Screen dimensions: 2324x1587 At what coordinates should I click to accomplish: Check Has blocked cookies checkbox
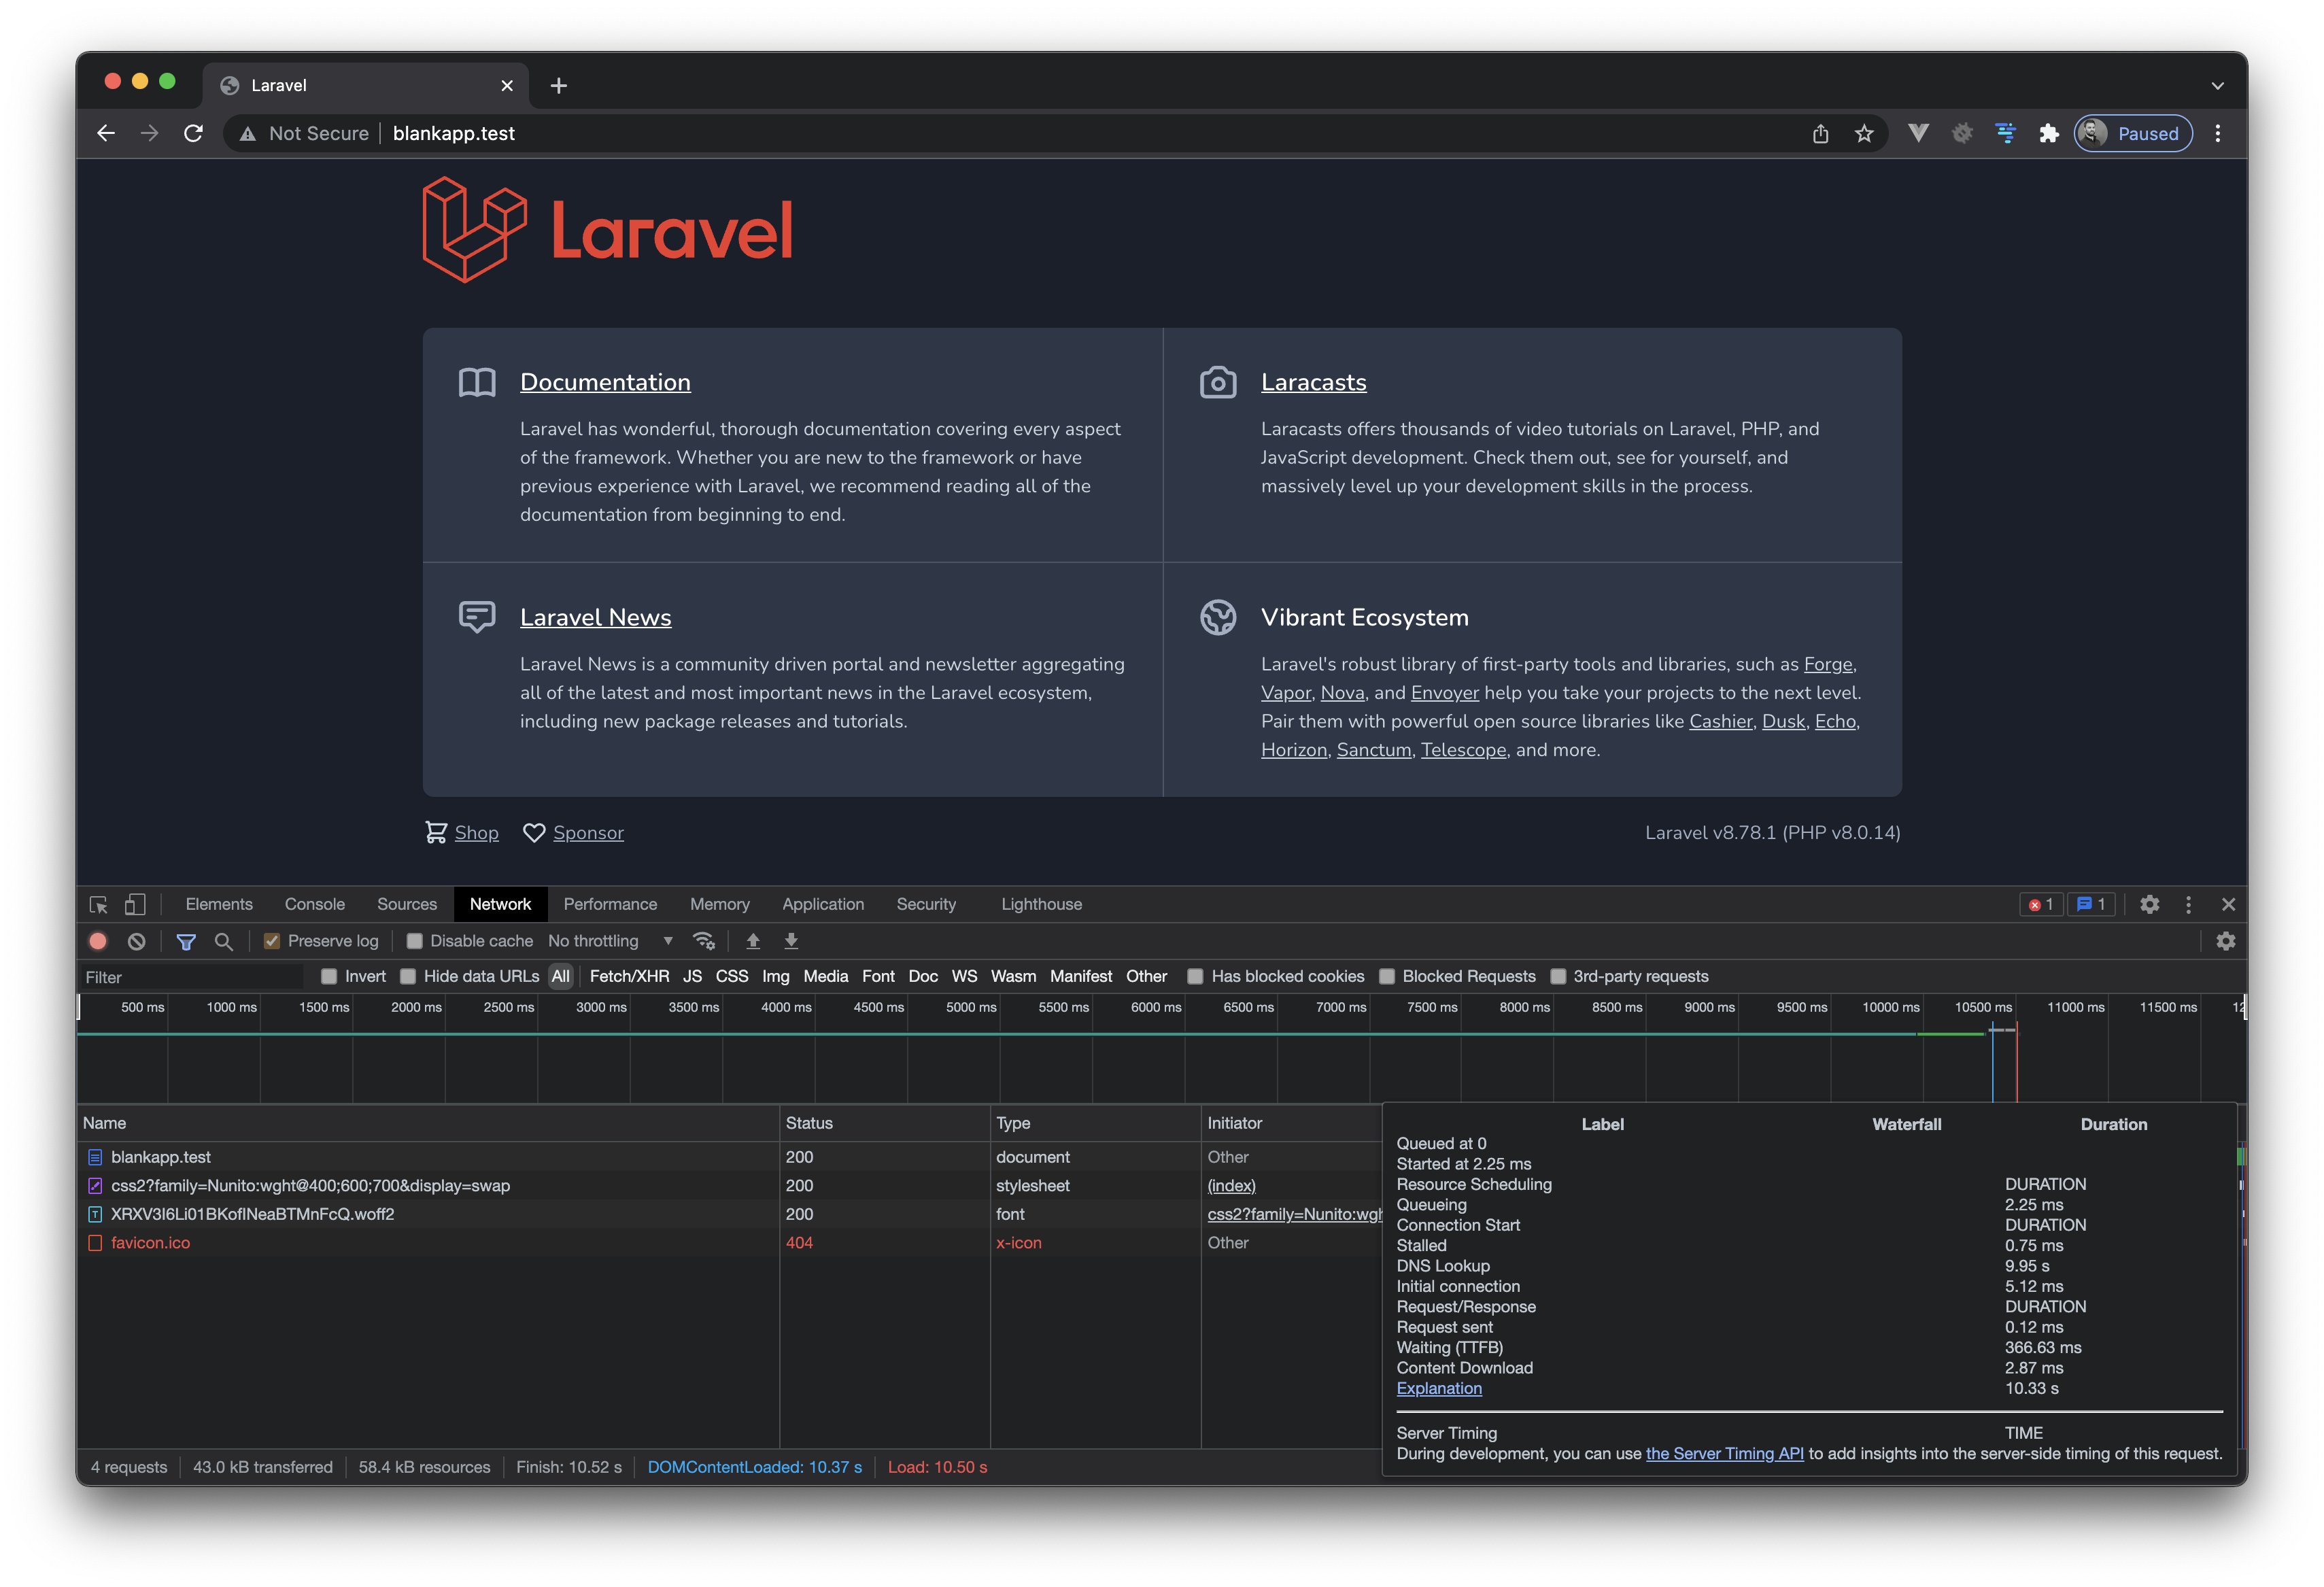(x=1195, y=976)
